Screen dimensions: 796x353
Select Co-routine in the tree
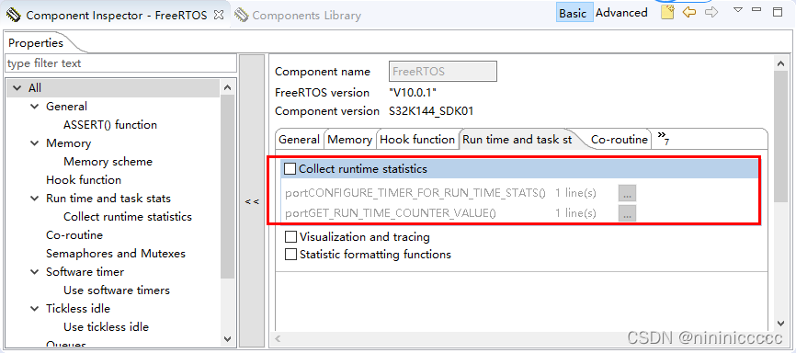74,235
